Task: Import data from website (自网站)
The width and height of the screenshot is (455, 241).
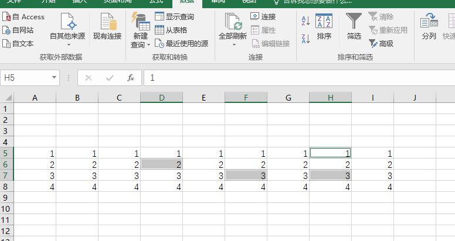Action: [x=18, y=30]
